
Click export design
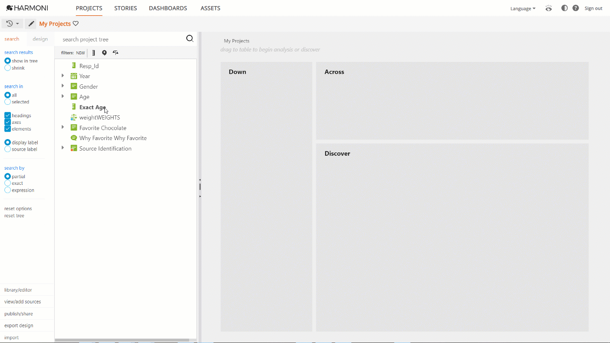[19, 325]
